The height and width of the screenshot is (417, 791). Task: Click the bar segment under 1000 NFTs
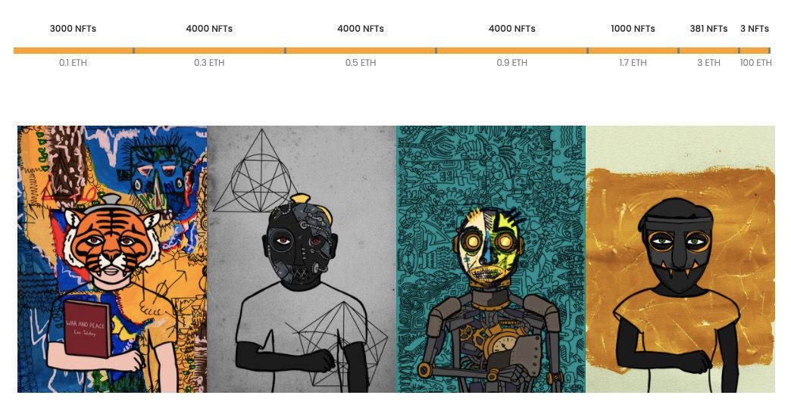click(633, 51)
